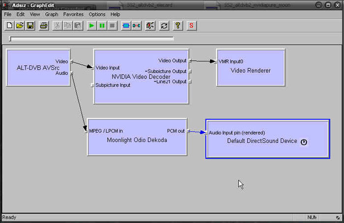Create a new graph with New icon

coord(9,26)
